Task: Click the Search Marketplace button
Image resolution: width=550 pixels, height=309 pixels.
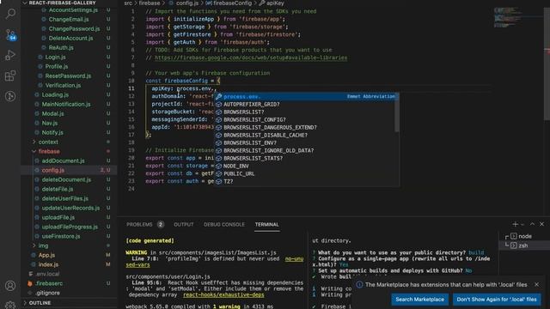Action: click(419, 300)
